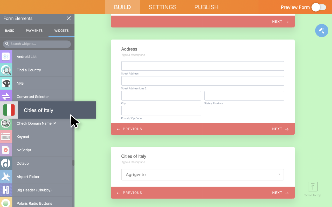The image size is (332, 207).
Task: Click PREVIOUS button below Cities of Italy
Action: click(130, 193)
